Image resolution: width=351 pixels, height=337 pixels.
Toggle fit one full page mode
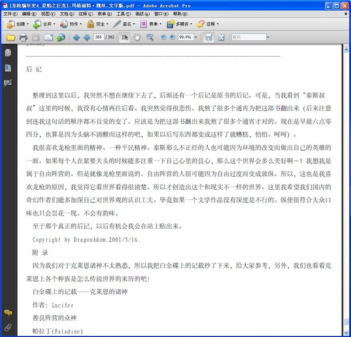[x=221, y=37]
